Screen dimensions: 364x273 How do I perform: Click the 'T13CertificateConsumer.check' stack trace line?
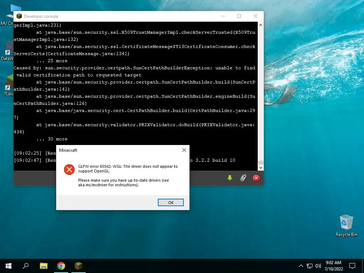(145, 47)
